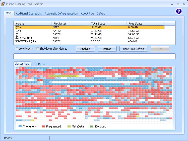Screen dimensions: 188x141
Task: Switch to Automatic Defragmentation tab
Action: tap(61, 14)
